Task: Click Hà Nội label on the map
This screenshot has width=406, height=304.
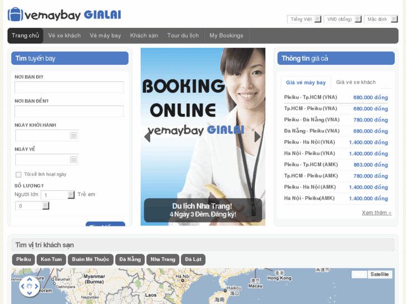Action: (183, 276)
